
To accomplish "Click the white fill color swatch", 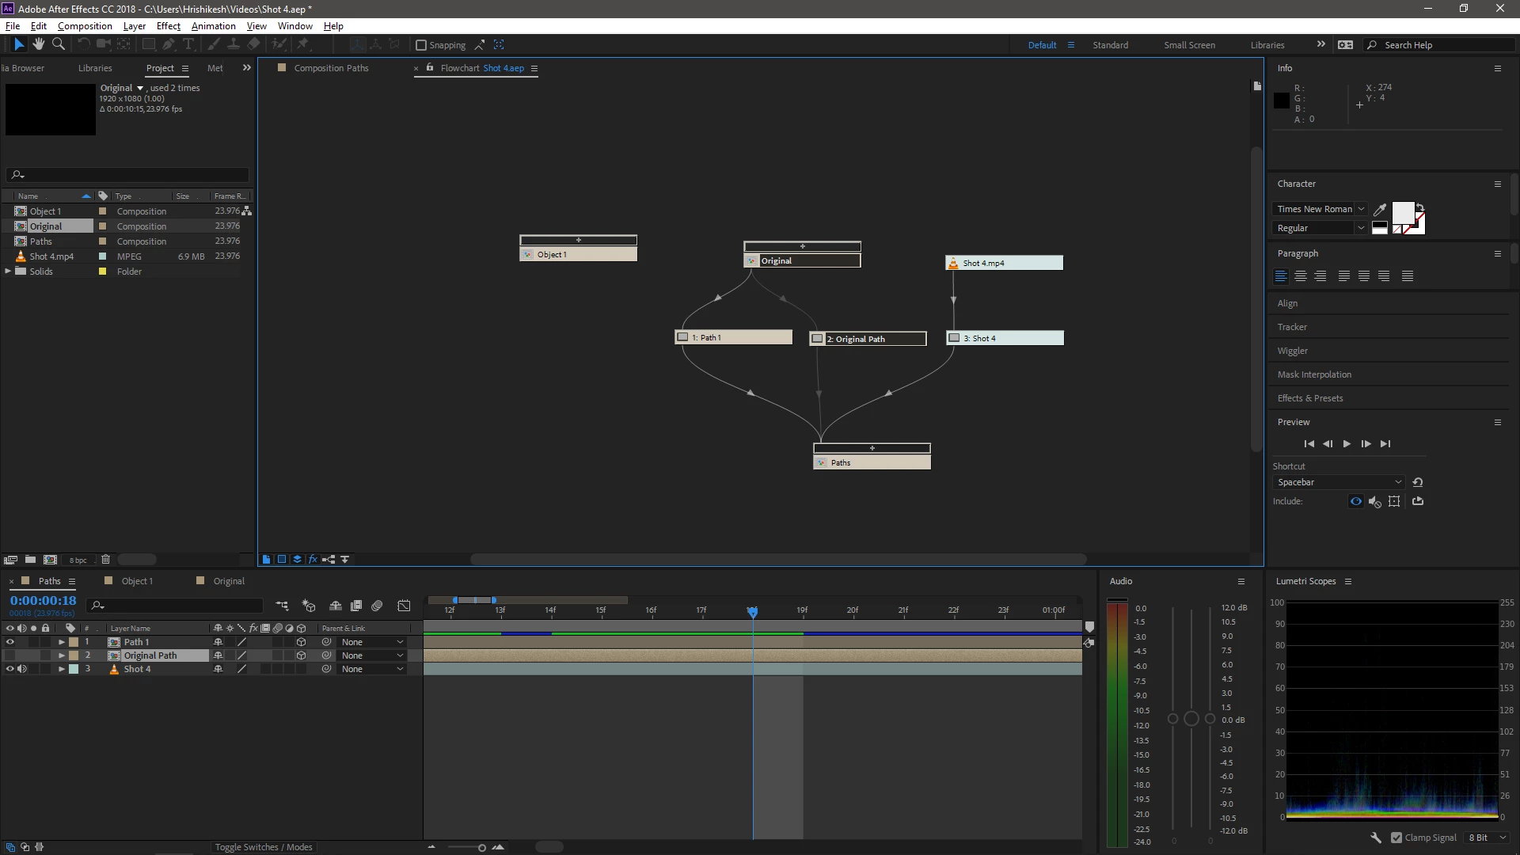I will pyautogui.click(x=1402, y=212).
